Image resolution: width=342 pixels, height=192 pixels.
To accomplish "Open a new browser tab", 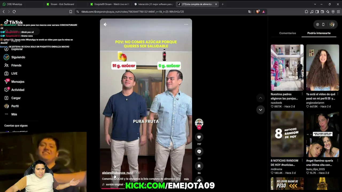I will click(x=223, y=4).
